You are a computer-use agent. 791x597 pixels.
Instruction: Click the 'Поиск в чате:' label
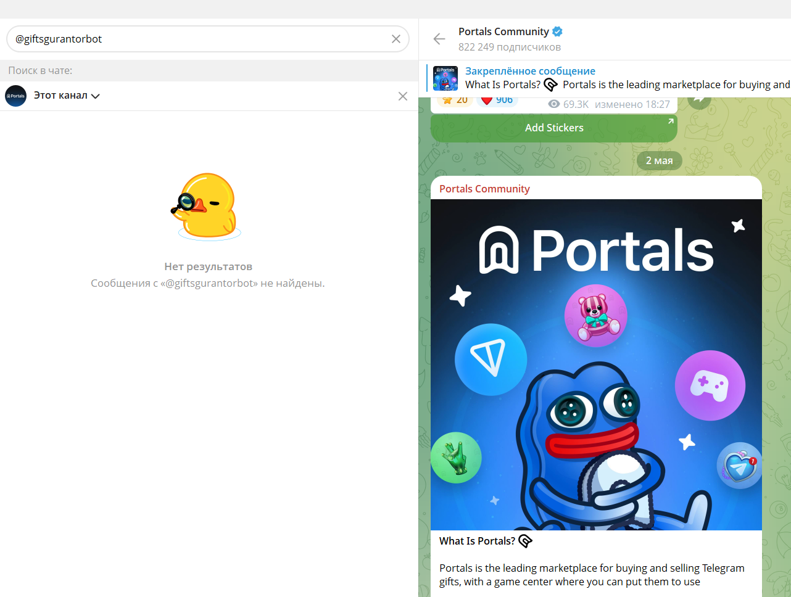[x=40, y=71]
